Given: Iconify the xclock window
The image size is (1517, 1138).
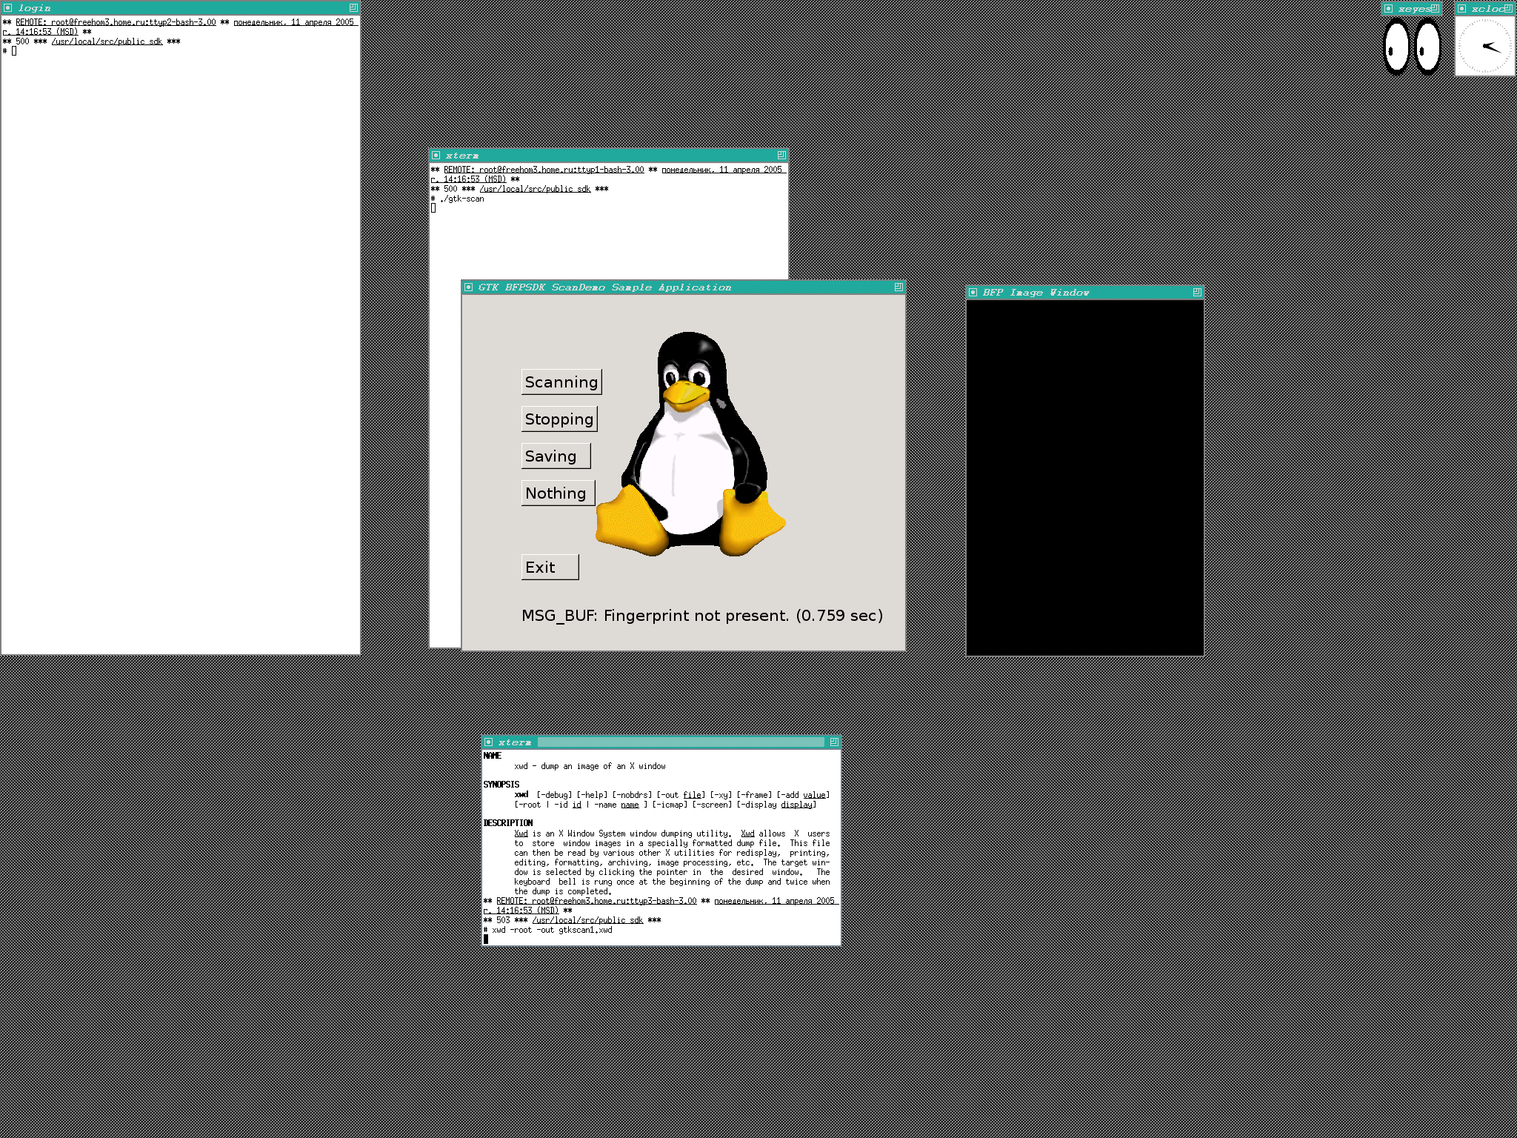Looking at the screenshot, I should [x=1462, y=9].
